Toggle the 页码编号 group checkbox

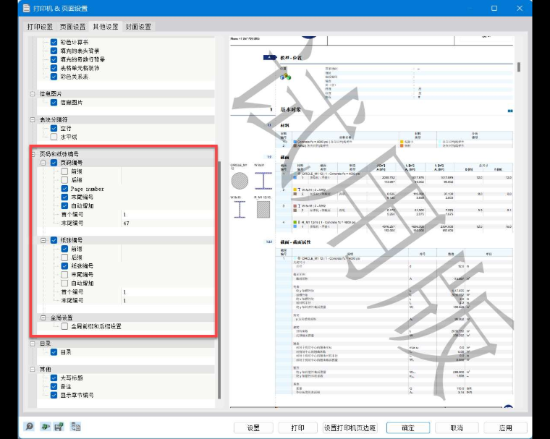[x=54, y=163]
